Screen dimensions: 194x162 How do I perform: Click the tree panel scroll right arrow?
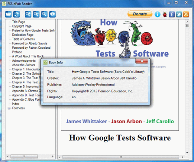pyautogui.click(x=53, y=156)
